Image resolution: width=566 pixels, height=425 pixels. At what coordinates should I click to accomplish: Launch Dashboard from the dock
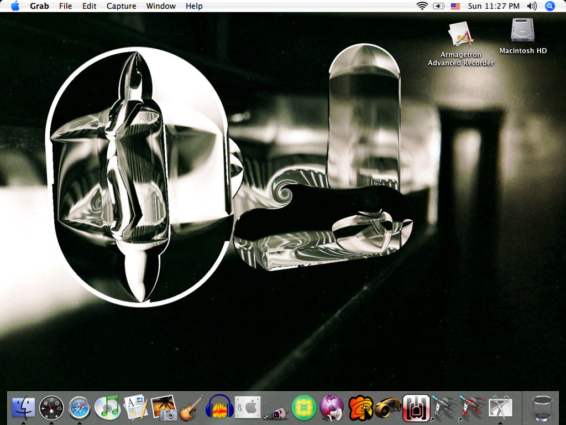click(51, 408)
